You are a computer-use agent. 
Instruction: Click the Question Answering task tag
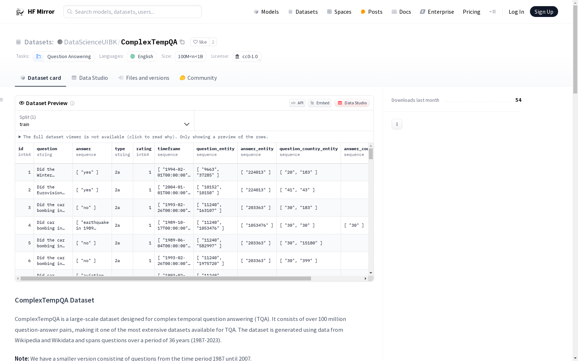point(63,56)
